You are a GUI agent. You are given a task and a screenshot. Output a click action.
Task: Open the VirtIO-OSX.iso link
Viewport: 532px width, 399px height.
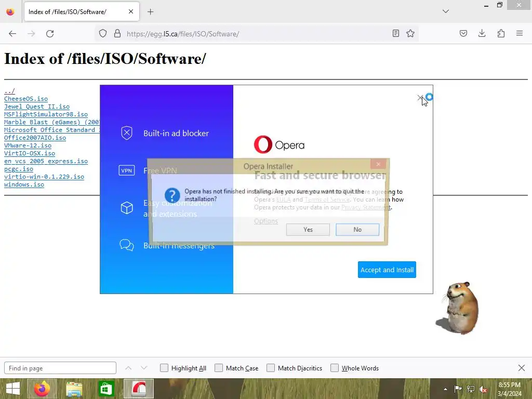coord(30,153)
